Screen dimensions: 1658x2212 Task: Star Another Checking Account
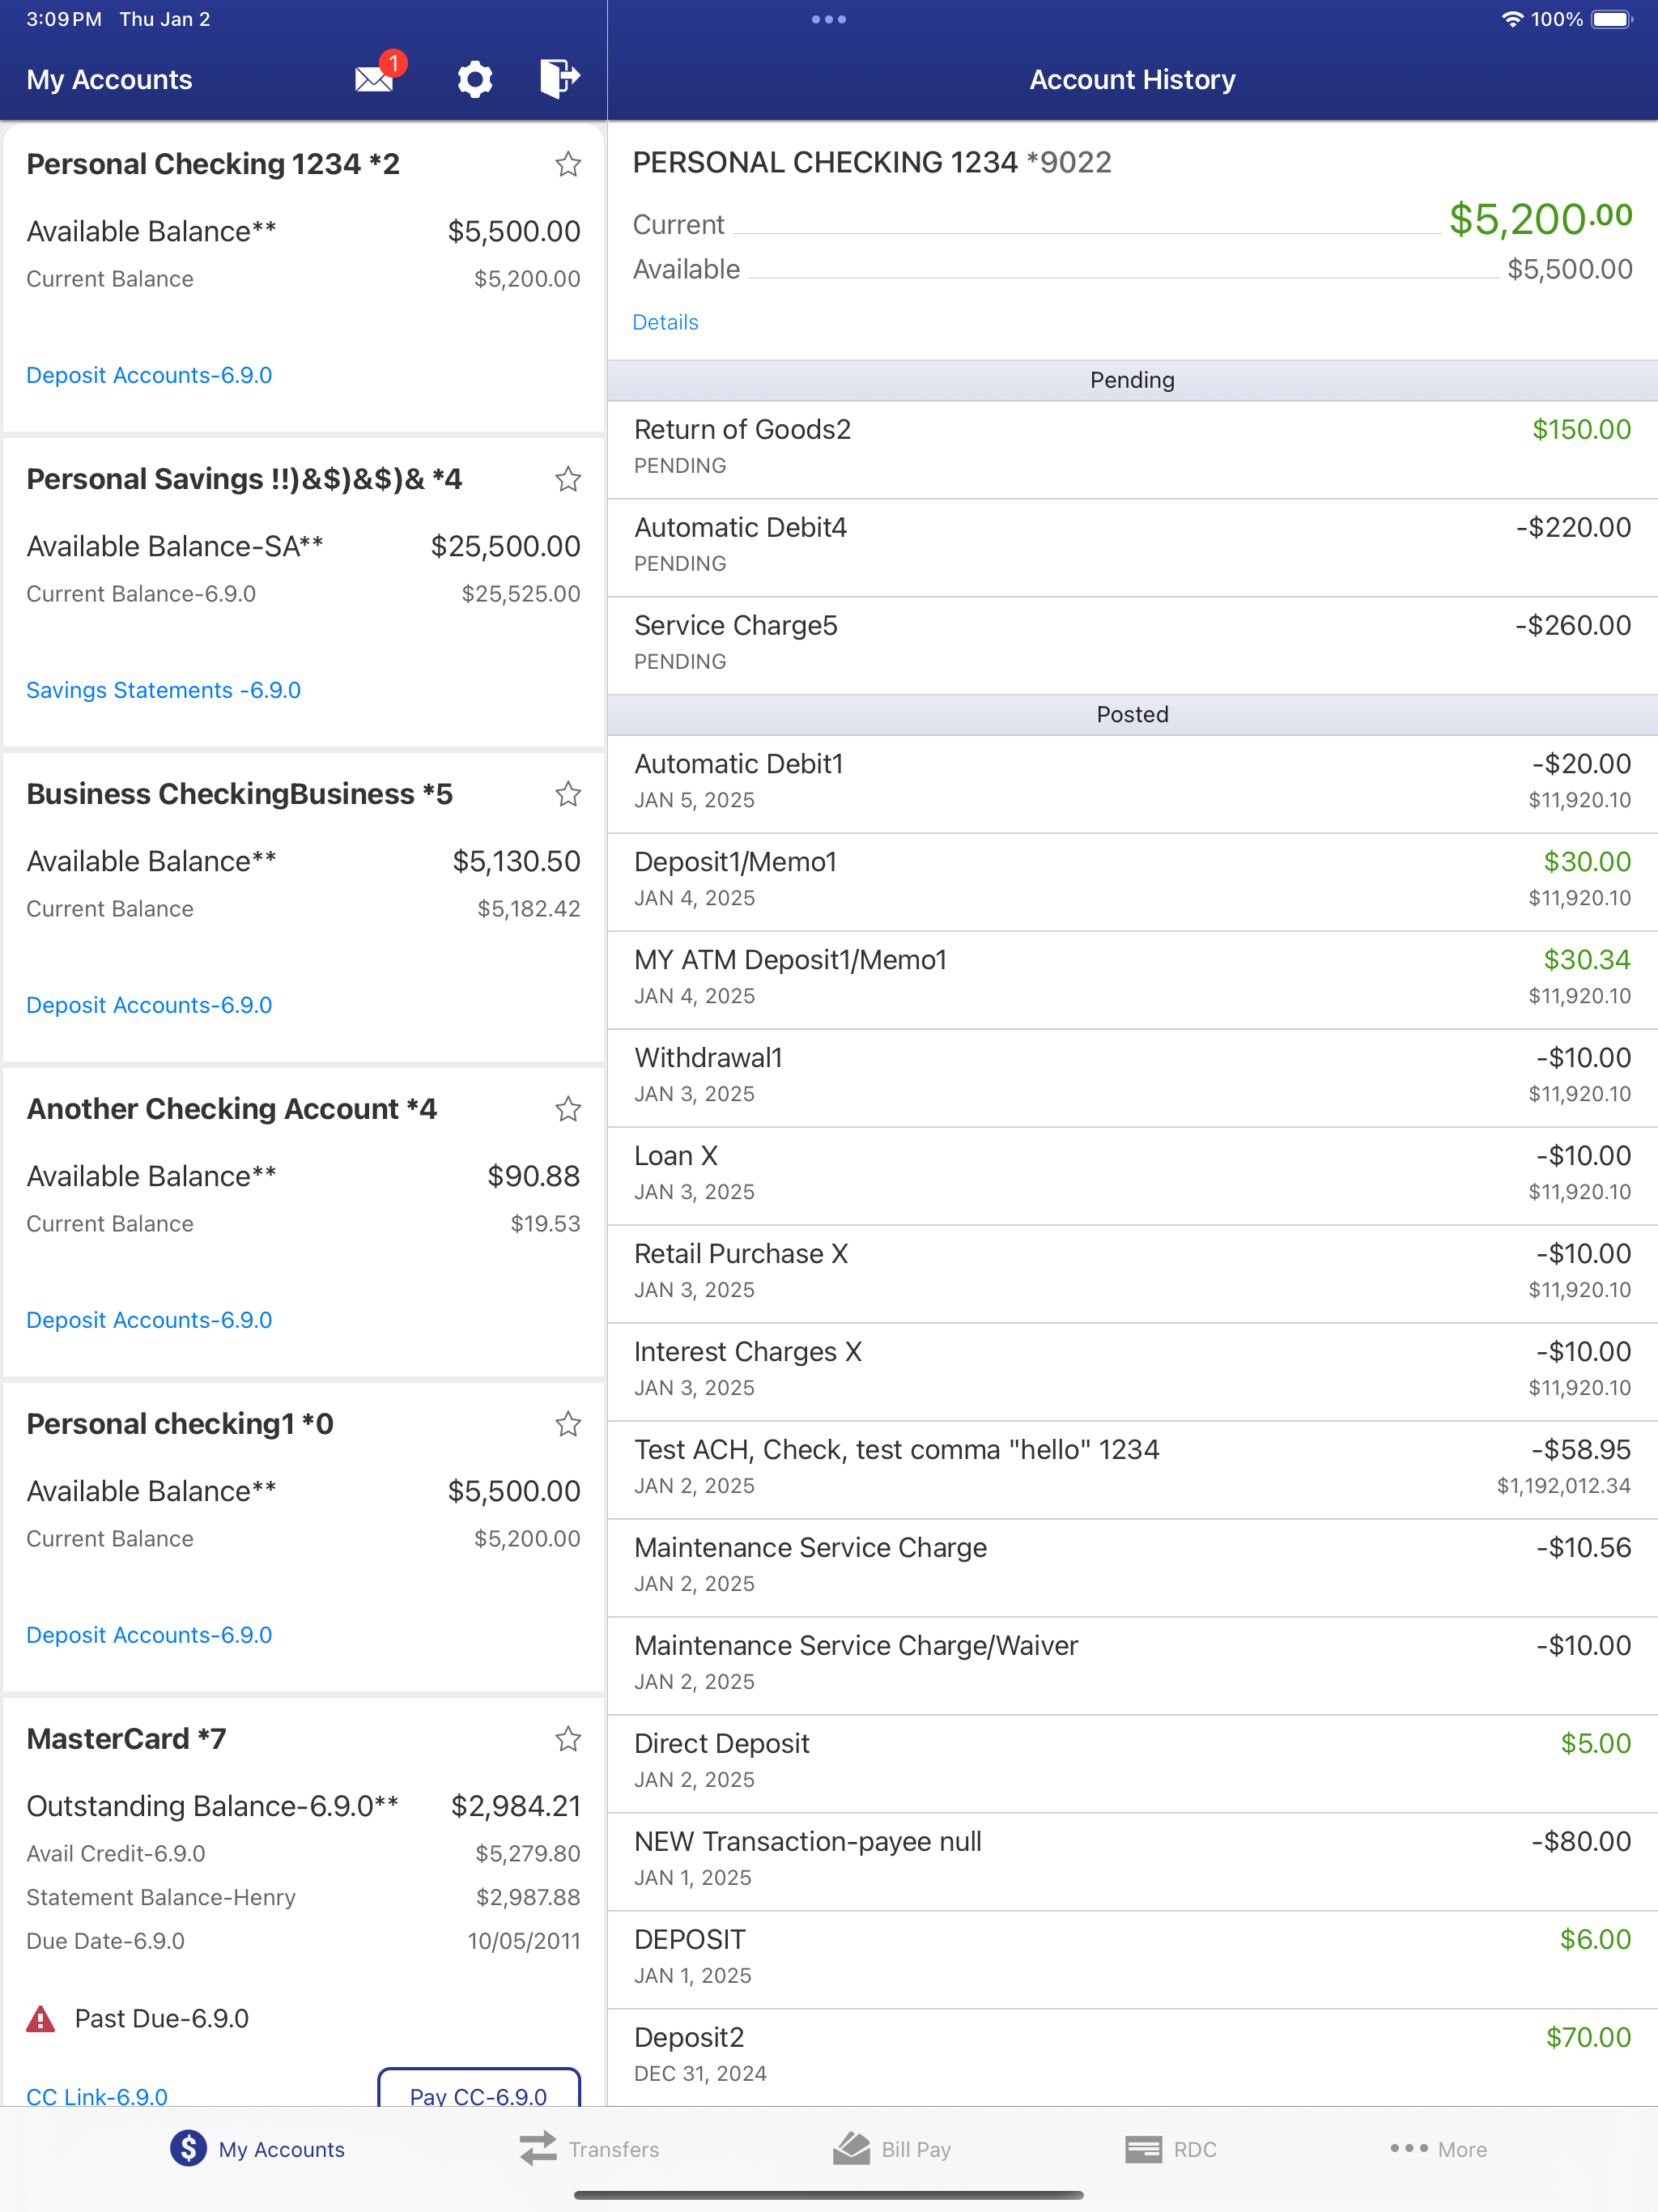coord(568,1109)
